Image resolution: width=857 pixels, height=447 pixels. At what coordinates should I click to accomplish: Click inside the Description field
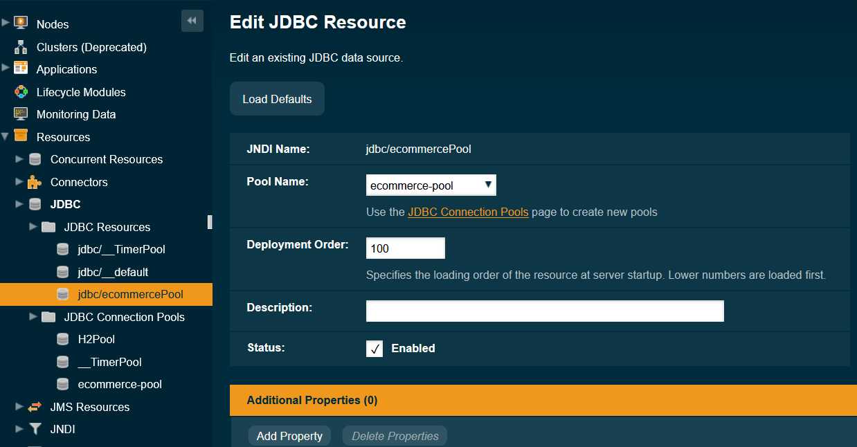545,311
